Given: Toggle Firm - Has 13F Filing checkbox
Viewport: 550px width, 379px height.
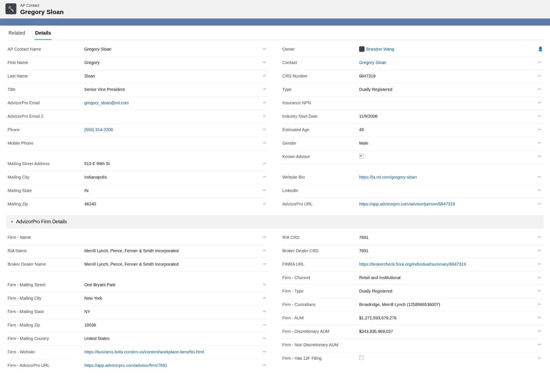Looking at the screenshot, I should (361, 358).
